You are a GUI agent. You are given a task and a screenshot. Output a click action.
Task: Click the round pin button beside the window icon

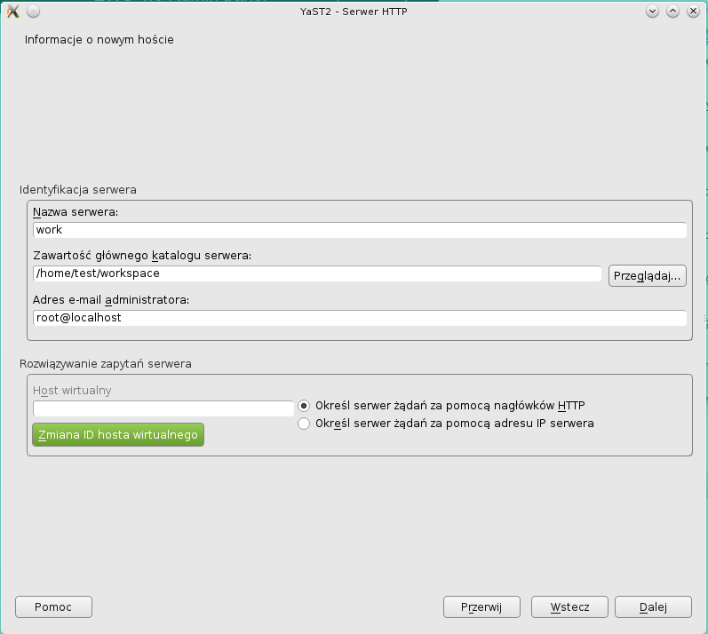click(x=32, y=12)
